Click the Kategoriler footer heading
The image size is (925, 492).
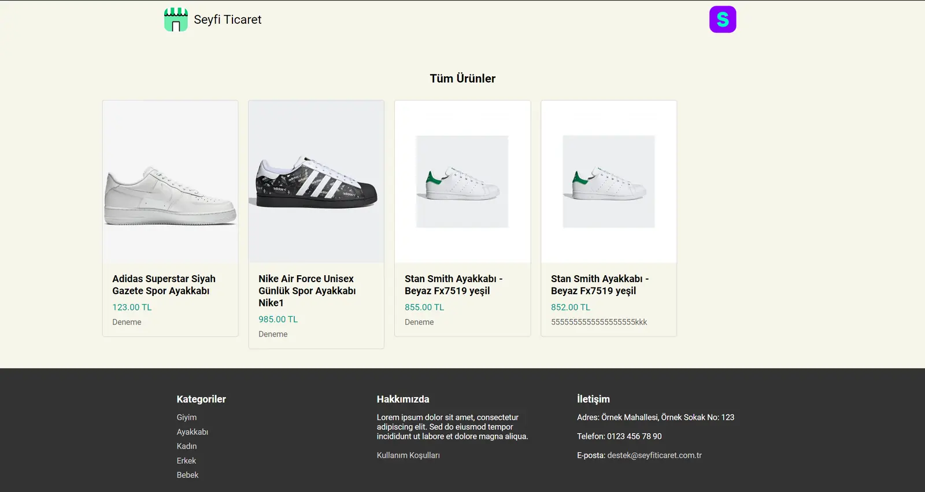click(201, 399)
